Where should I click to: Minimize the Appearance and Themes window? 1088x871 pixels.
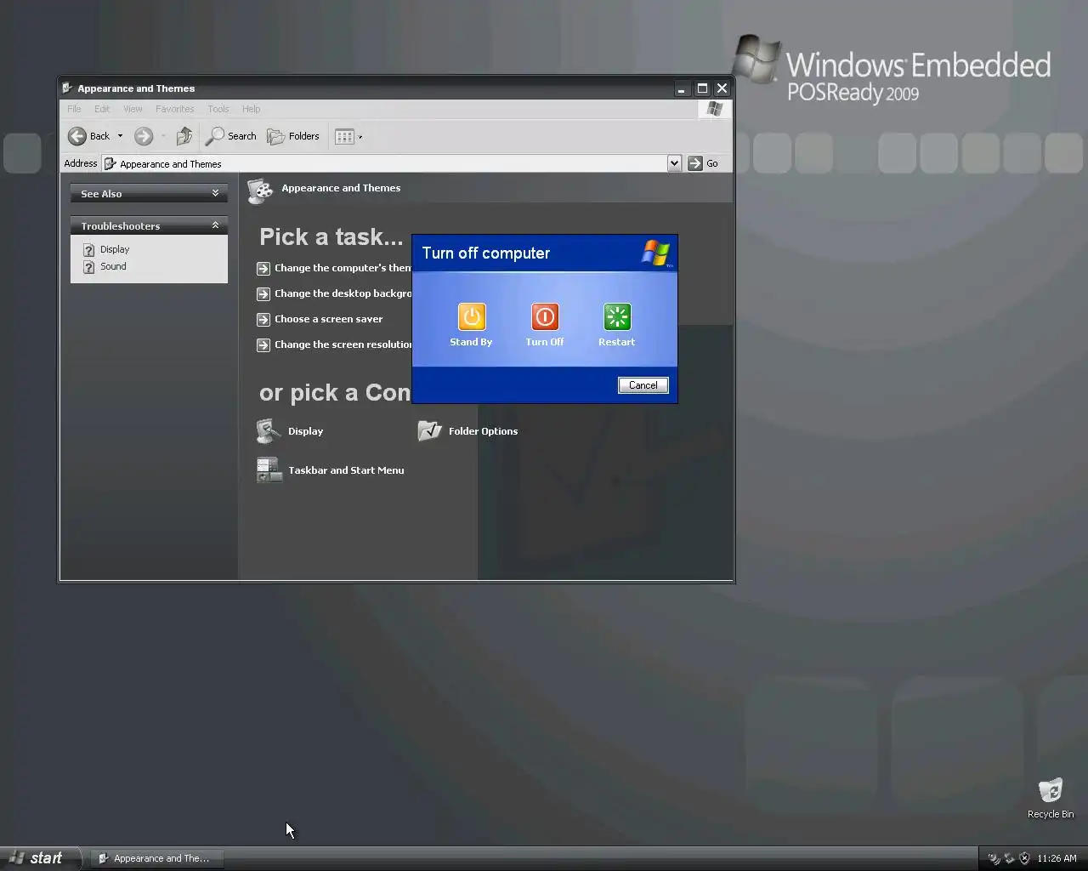682,88
